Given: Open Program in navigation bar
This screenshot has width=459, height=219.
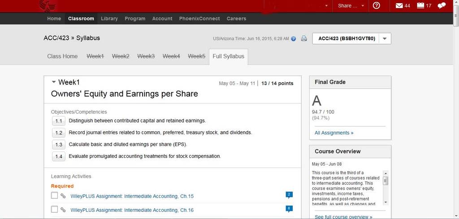Looking at the screenshot, I should point(135,18).
